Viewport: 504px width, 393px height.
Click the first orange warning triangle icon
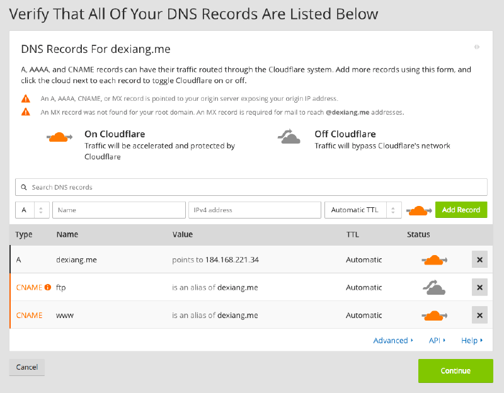[x=25, y=99]
